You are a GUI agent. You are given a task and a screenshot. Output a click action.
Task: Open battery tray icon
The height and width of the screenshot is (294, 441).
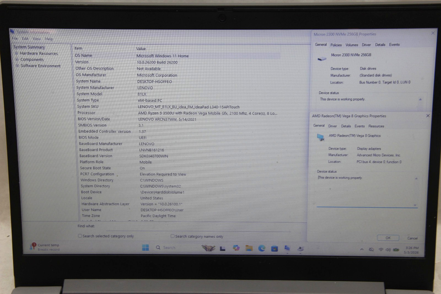click(x=396, y=250)
